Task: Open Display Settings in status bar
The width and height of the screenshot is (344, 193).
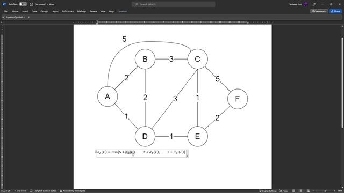Action: pyautogui.click(x=268, y=191)
